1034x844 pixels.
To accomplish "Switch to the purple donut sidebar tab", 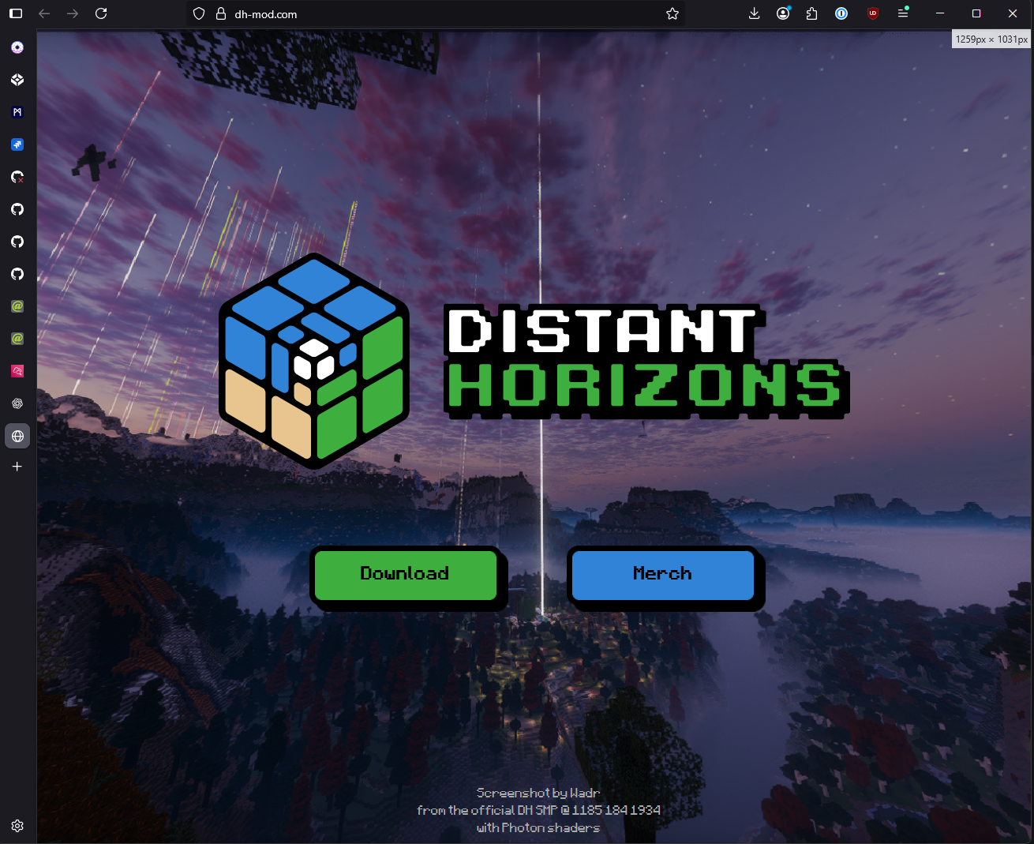I will pos(17,47).
